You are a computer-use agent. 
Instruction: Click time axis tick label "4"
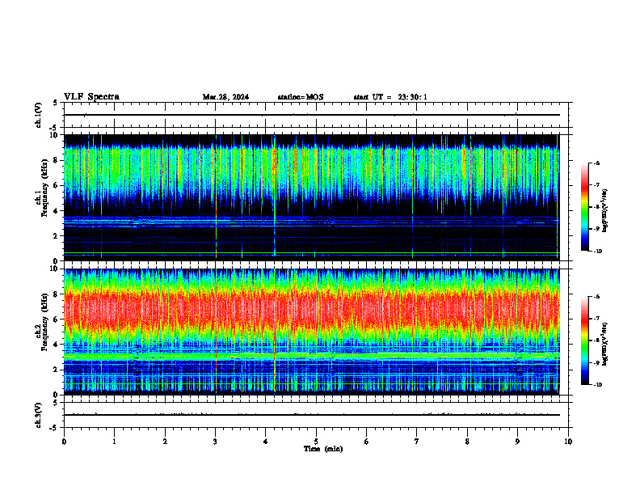pyautogui.click(x=266, y=442)
